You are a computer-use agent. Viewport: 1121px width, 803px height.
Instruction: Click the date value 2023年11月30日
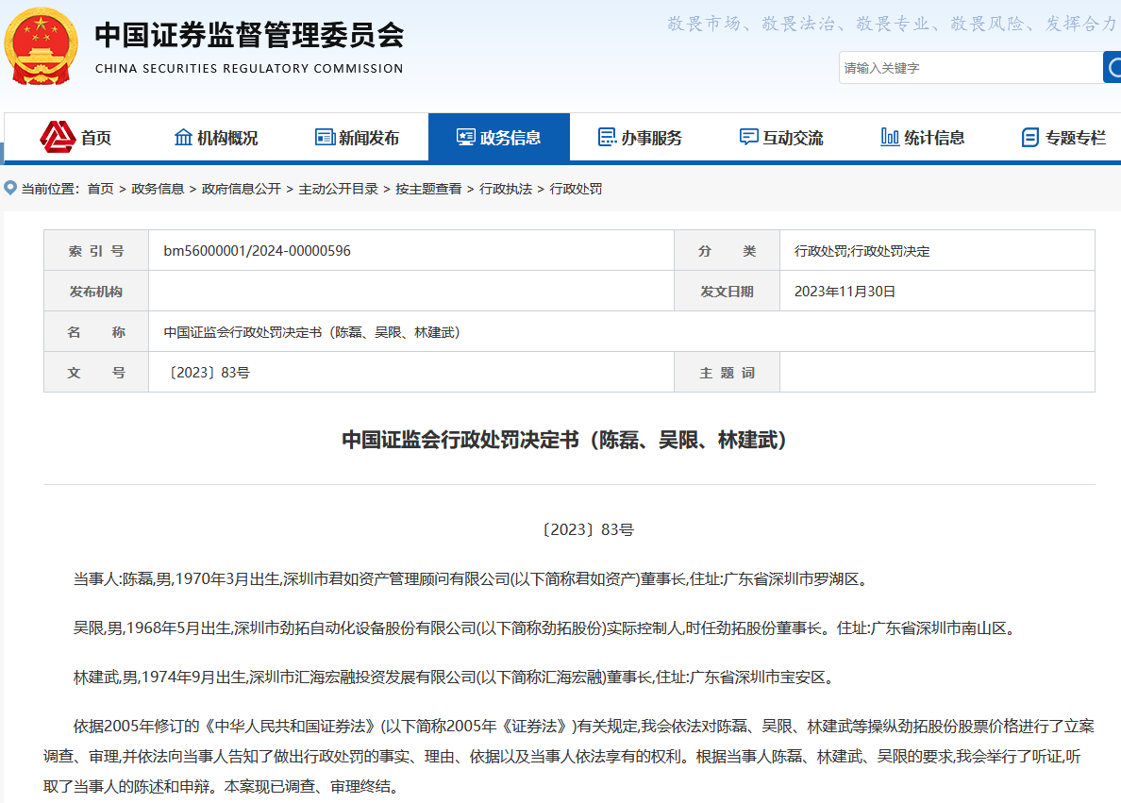click(845, 292)
